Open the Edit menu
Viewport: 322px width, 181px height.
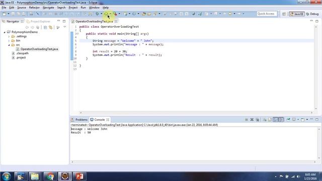(x=12, y=8)
